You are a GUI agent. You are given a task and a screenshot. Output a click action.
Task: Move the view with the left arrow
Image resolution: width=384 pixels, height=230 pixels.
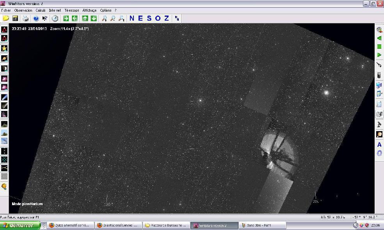[75, 18]
